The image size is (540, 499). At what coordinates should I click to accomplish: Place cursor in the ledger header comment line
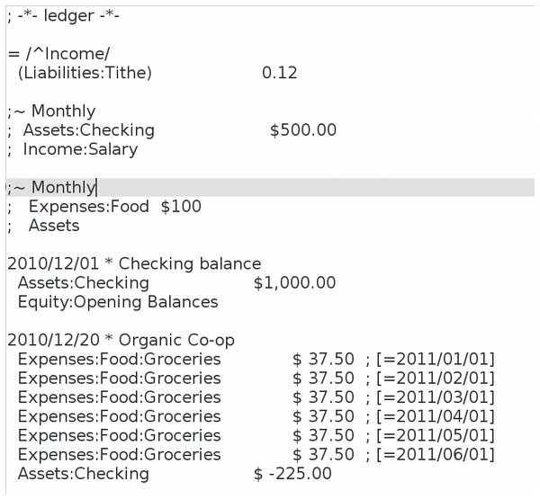coord(63,16)
